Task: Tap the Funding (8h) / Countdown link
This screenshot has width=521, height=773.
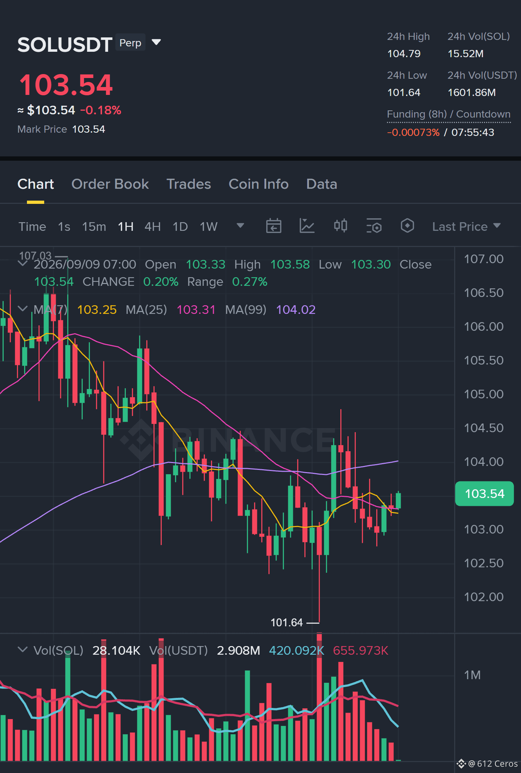Action: (x=449, y=114)
